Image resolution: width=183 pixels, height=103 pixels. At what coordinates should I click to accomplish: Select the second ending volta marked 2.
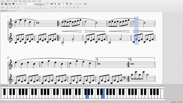[142, 59]
